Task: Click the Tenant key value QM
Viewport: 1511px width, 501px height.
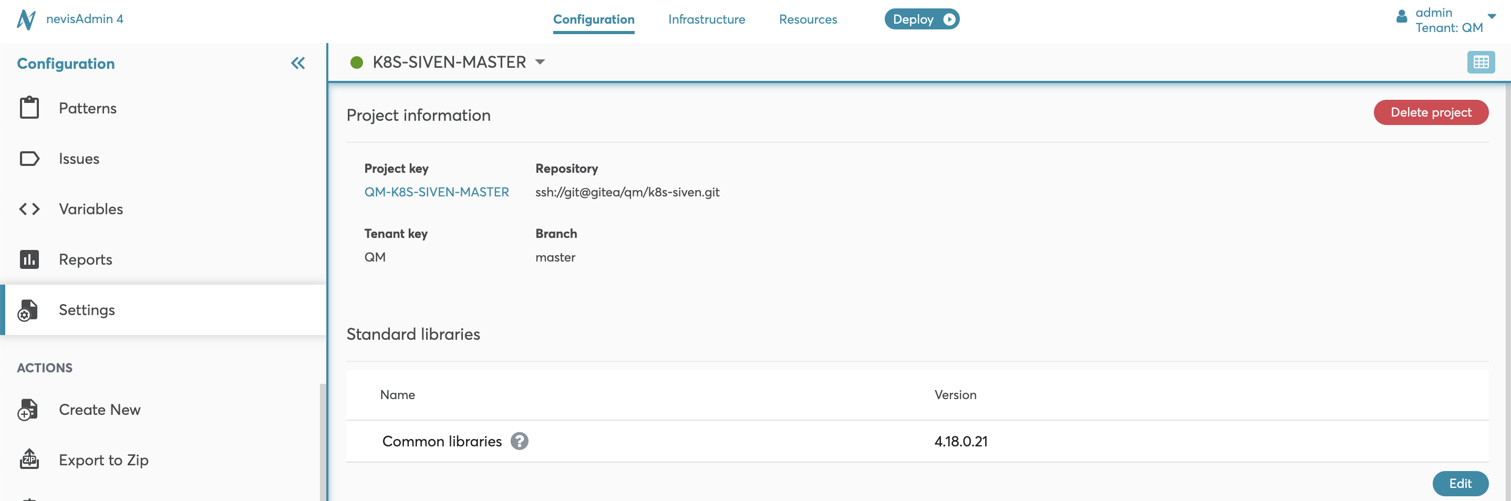Action: coord(375,257)
